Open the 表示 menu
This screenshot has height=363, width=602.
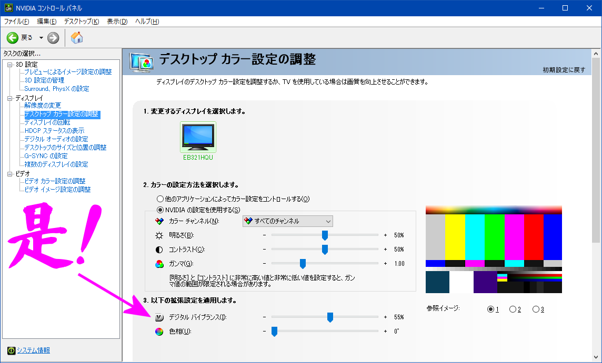[117, 22]
